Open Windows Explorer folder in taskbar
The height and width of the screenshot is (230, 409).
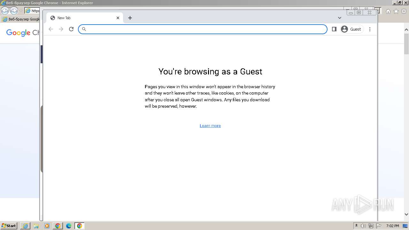(36, 226)
